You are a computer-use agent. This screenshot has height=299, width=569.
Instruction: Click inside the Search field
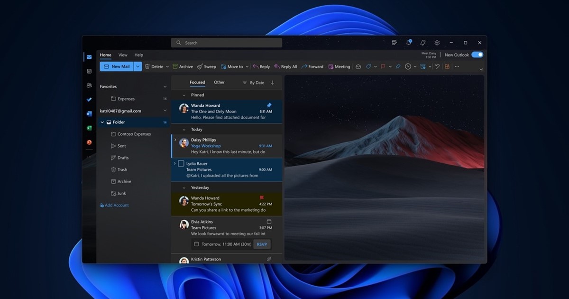tap(226, 43)
